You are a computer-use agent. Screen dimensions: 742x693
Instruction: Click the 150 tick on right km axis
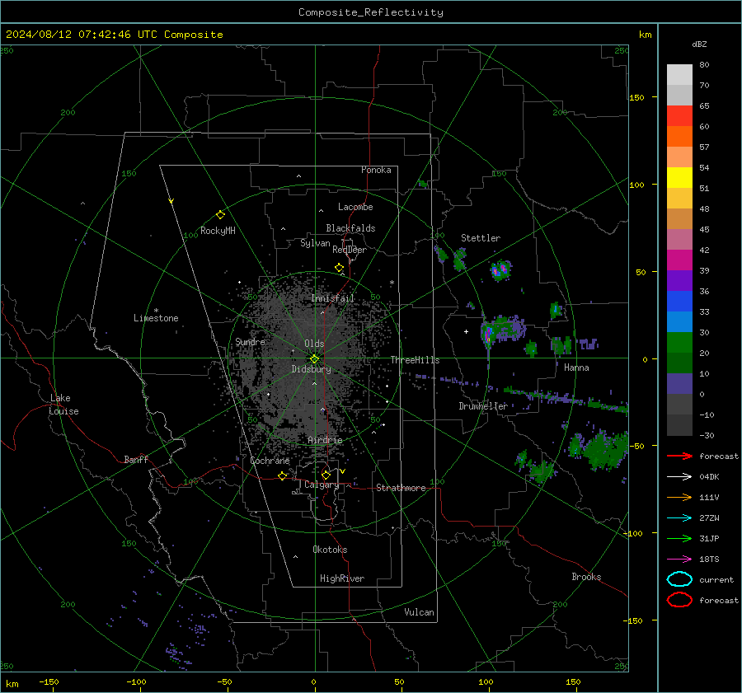(x=637, y=97)
